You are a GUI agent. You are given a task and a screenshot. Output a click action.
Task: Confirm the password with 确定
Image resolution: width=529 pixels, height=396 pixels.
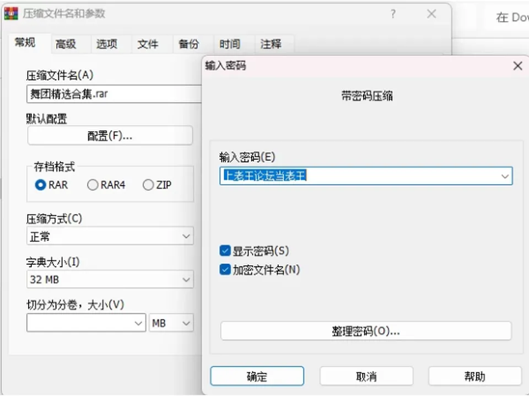click(x=257, y=376)
